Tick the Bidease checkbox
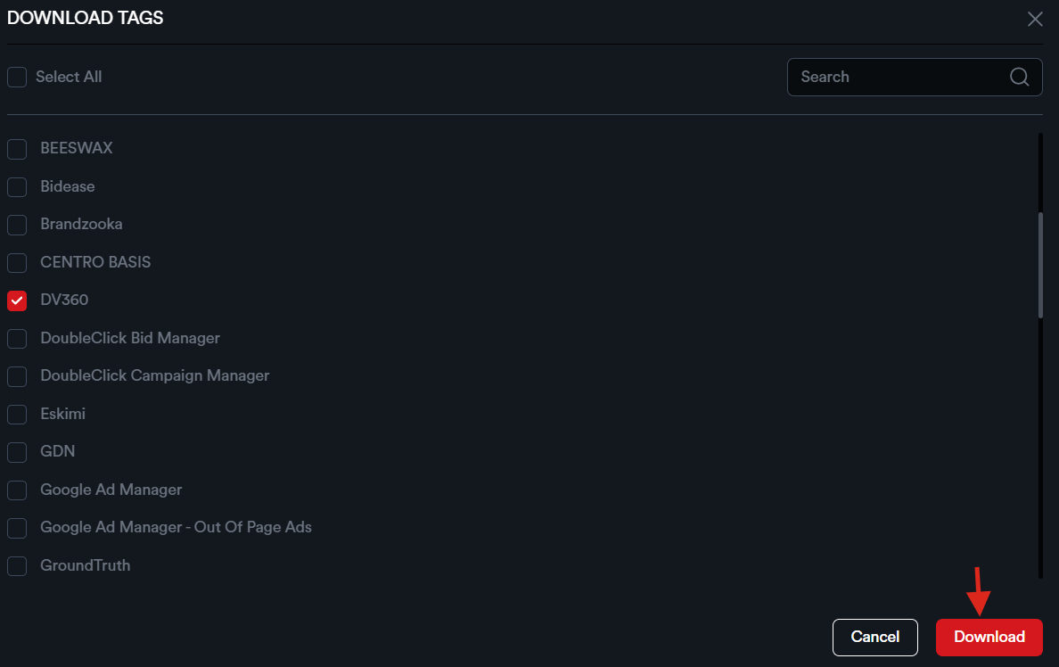The height and width of the screenshot is (667, 1059). pyautogui.click(x=17, y=187)
